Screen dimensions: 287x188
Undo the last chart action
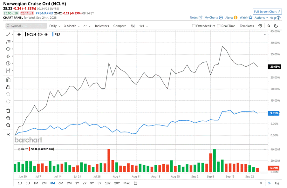point(8,94)
